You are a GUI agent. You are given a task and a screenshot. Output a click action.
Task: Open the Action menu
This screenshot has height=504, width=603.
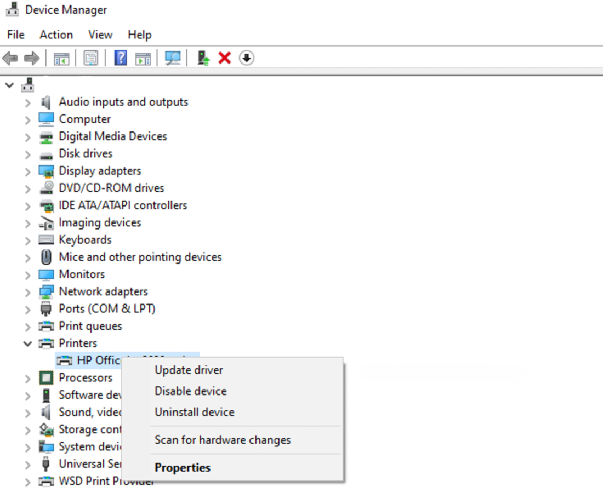click(x=55, y=35)
